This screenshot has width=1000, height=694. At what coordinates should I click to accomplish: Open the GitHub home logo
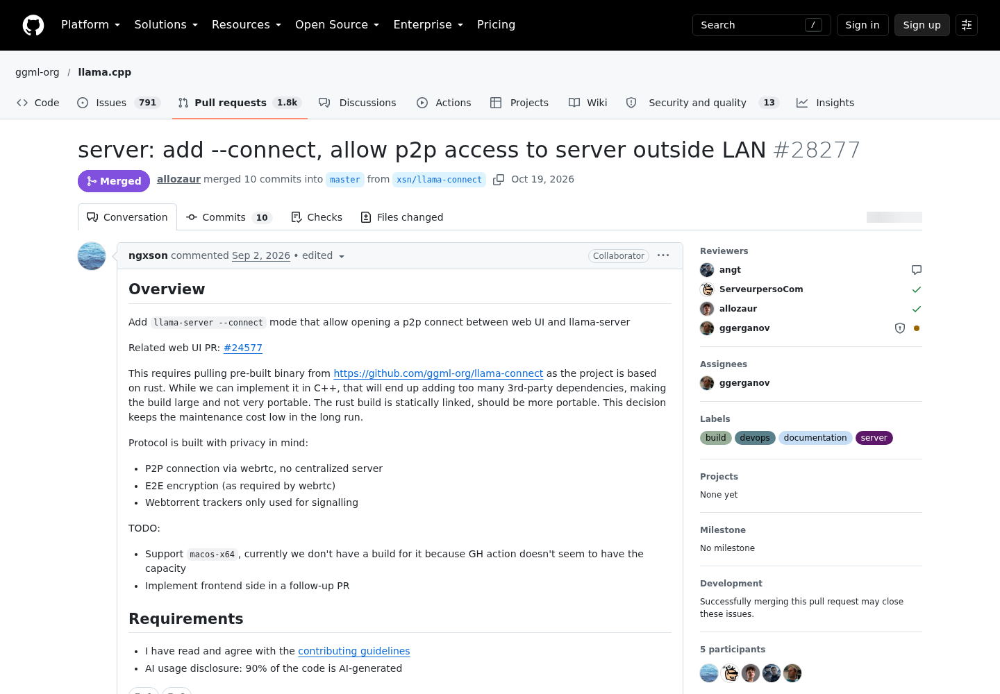pos(33,25)
